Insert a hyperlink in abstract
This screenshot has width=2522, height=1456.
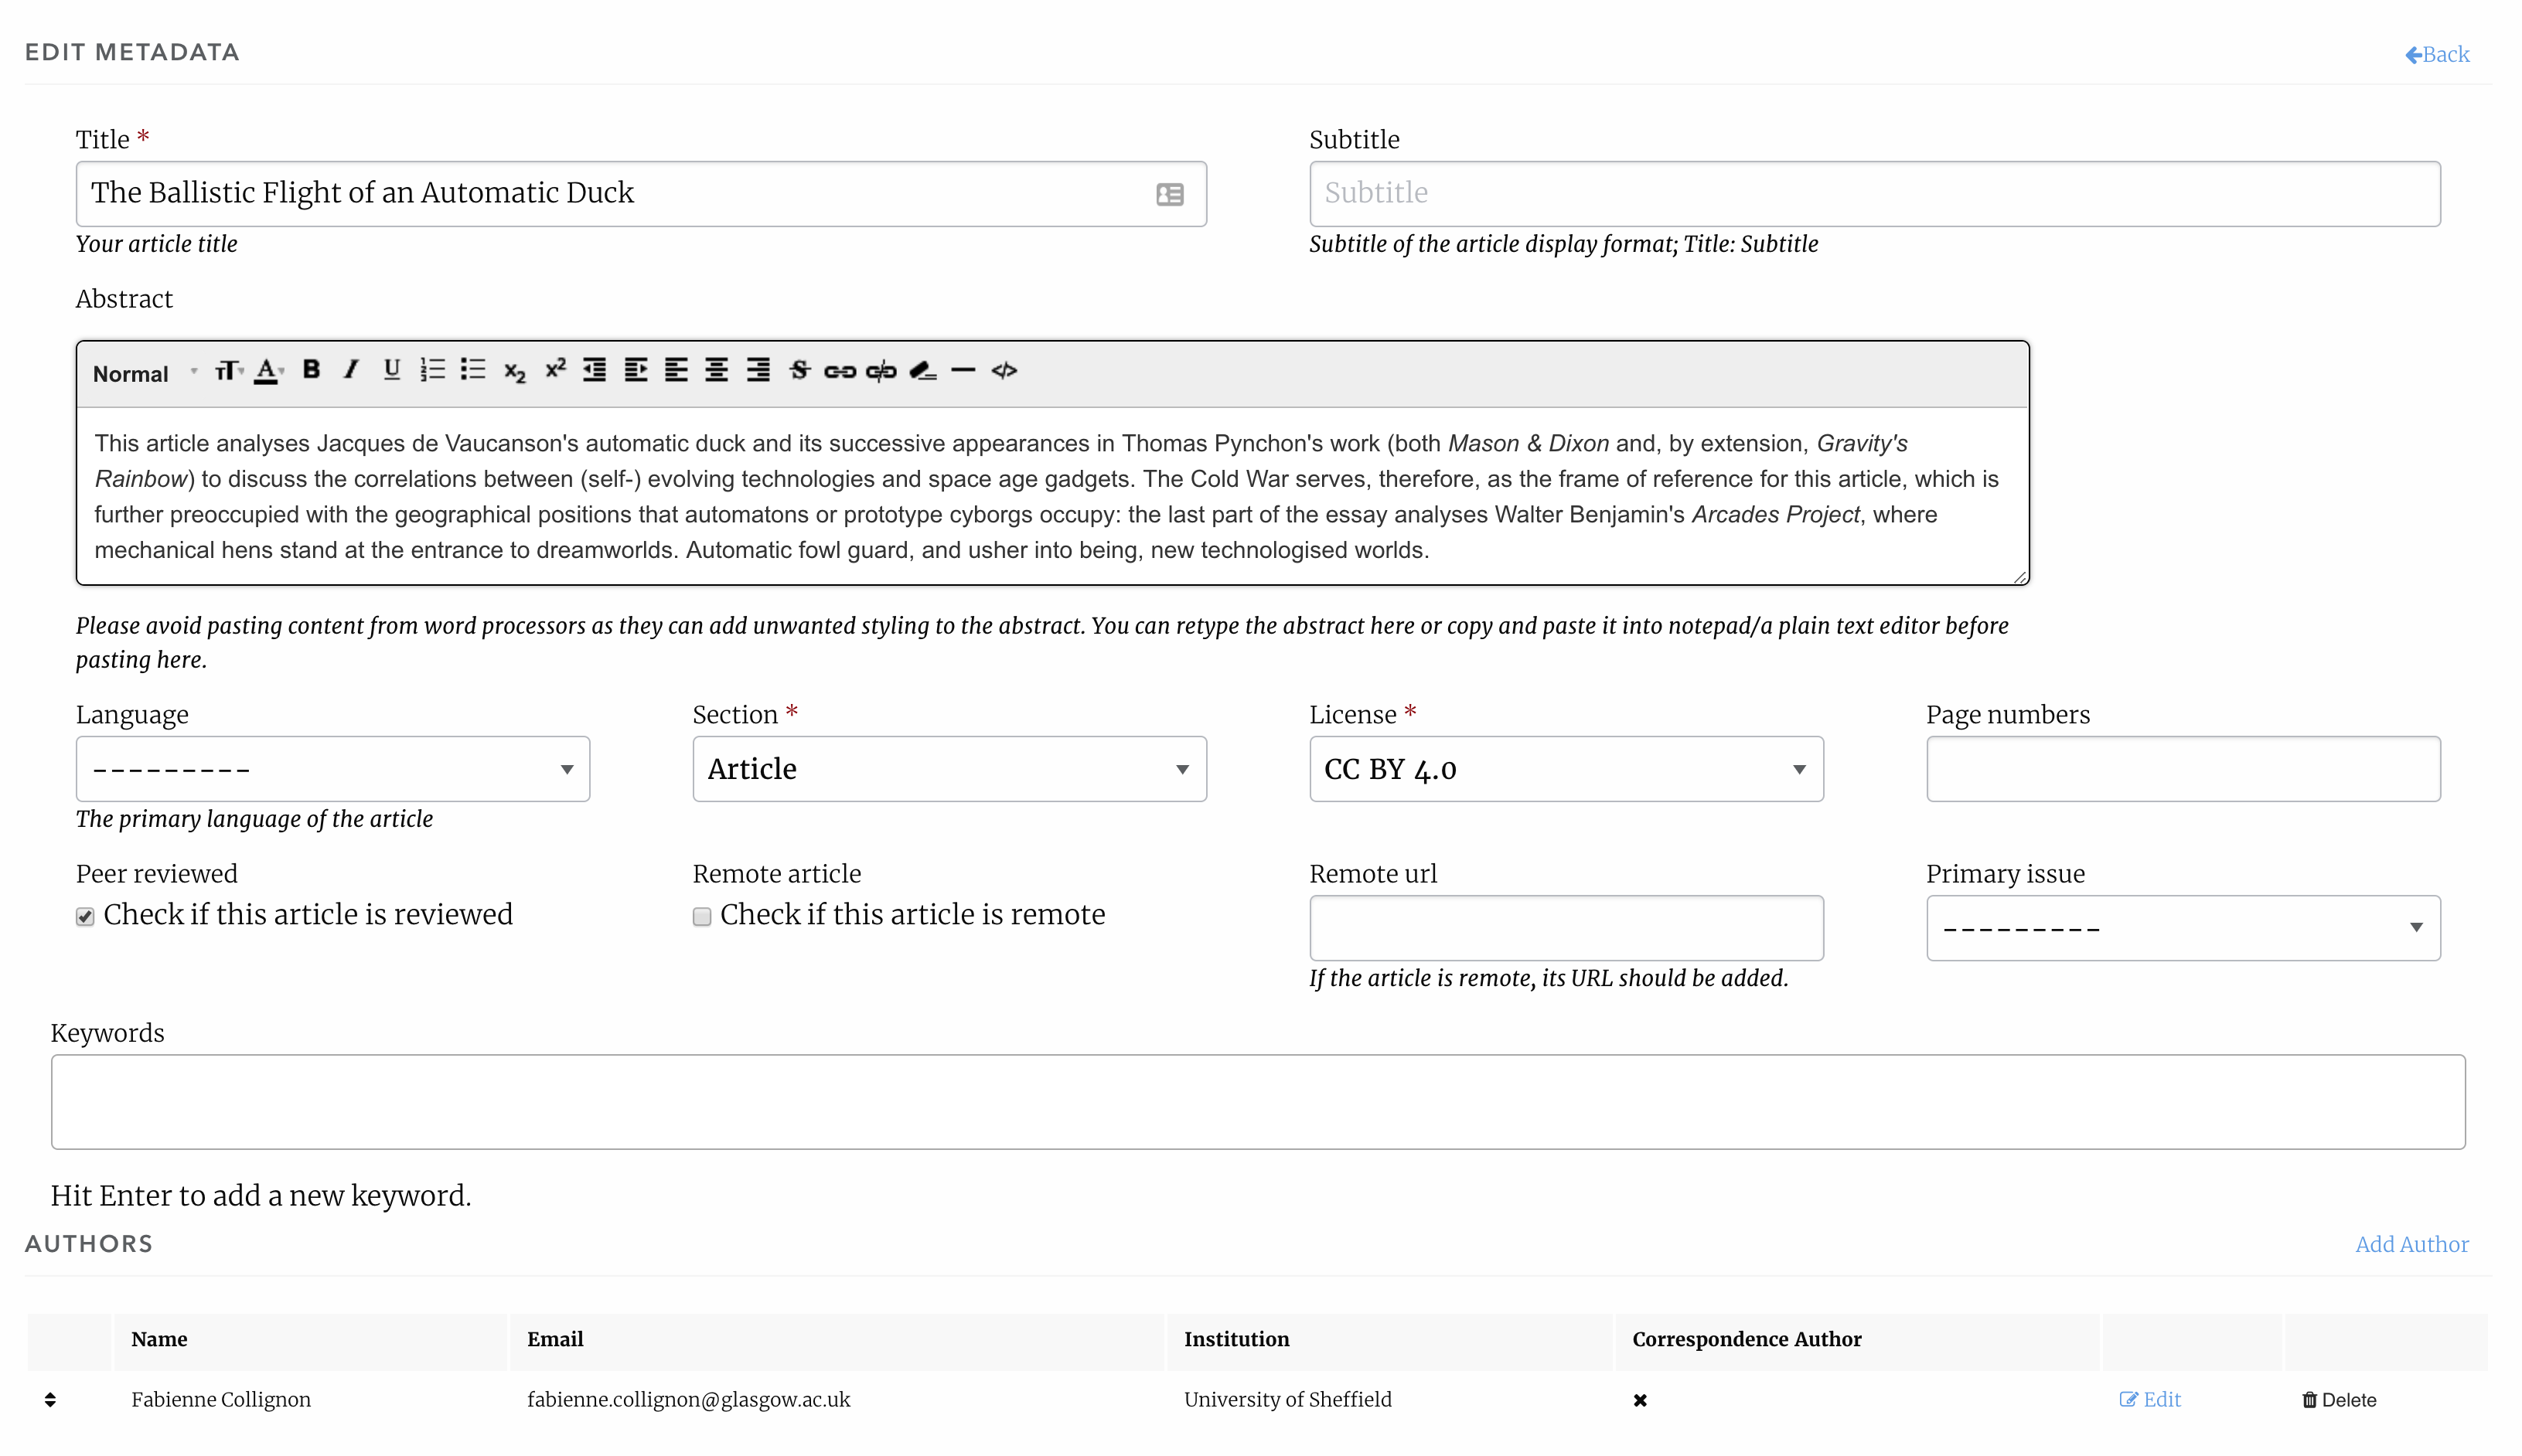[840, 371]
